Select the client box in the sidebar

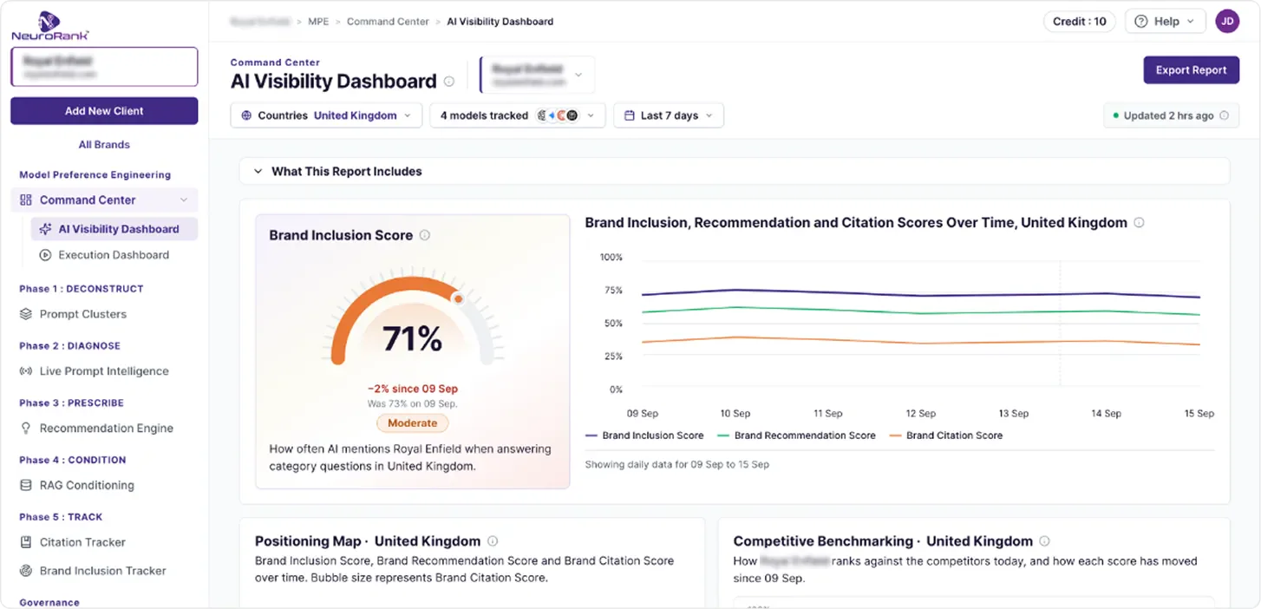tap(104, 67)
